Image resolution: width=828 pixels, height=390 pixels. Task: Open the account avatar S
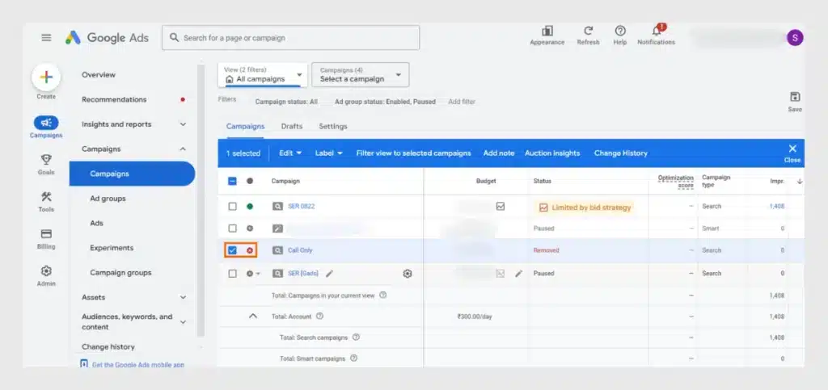[x=795, y=37]
